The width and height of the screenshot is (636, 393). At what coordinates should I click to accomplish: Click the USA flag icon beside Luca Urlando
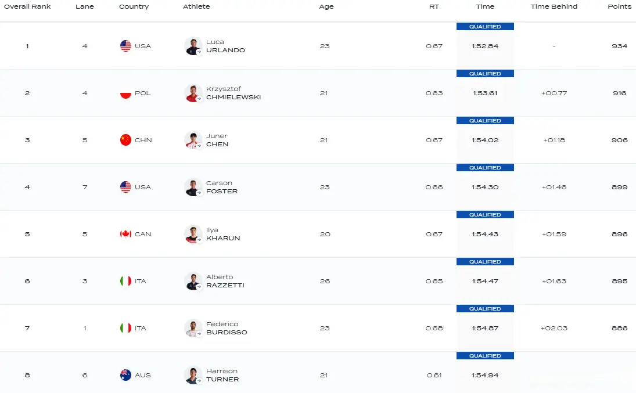[125, 46]
